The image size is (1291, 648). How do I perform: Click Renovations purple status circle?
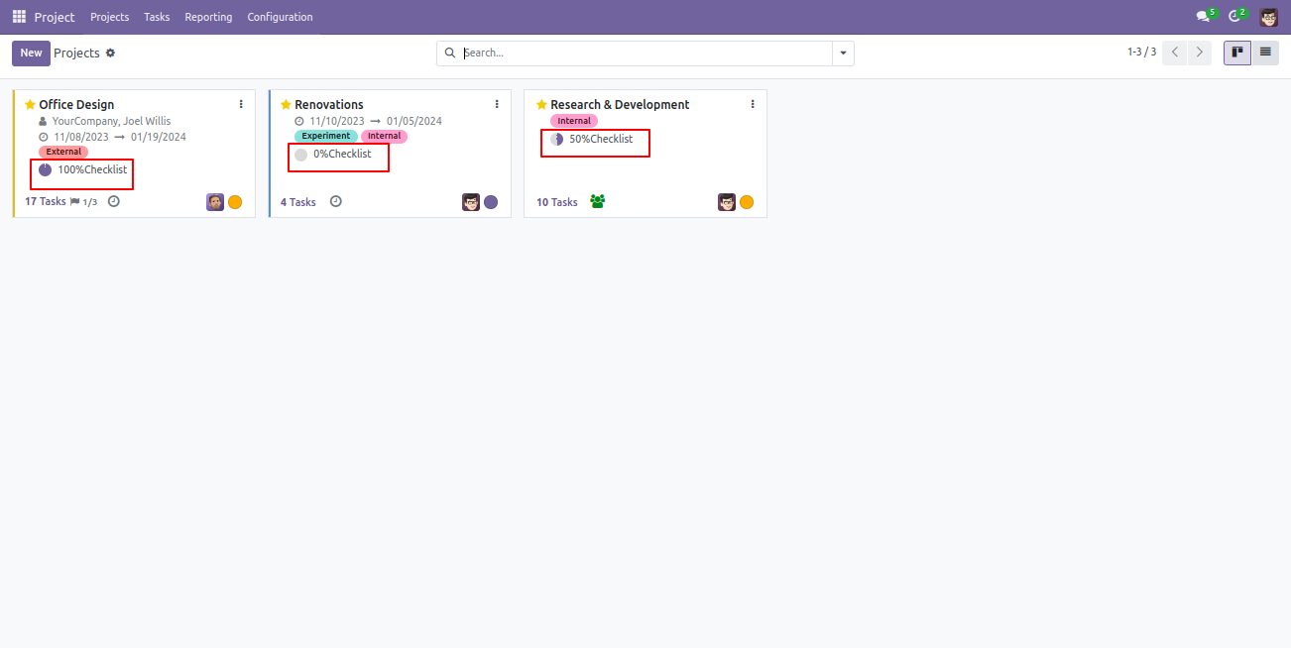tap(491, 202)
